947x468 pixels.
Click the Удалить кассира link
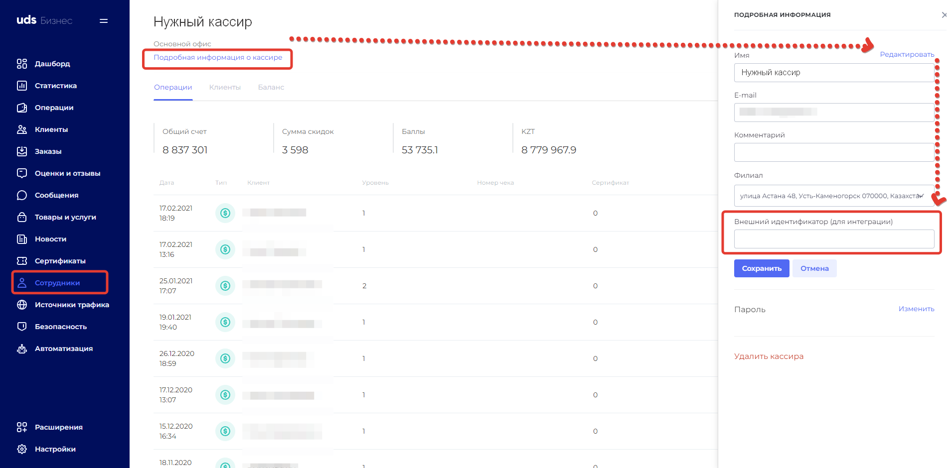[x=769, y=356]
